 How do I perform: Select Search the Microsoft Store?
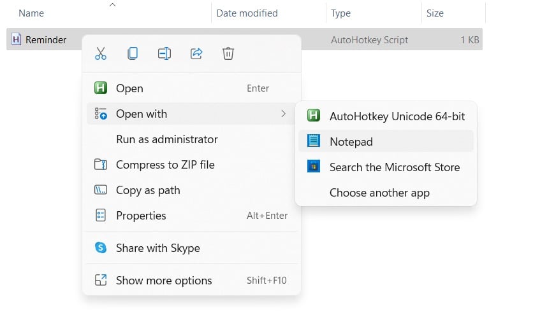pos(394,167)
